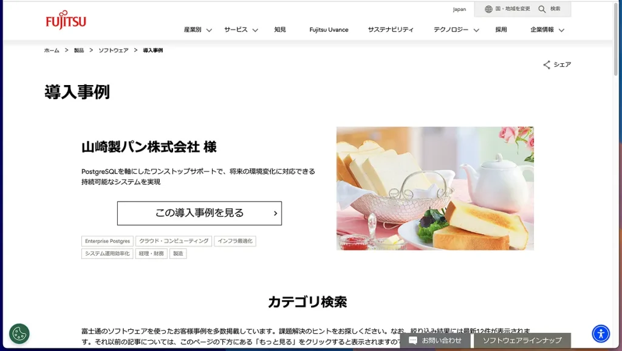Expand the 産業別 menu chevron
Screen dimensions: 622x351
point(209,30)
